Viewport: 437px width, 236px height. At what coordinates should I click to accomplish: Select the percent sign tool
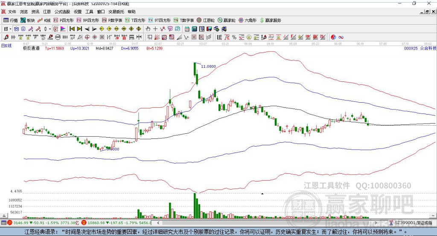coord(234,37)
